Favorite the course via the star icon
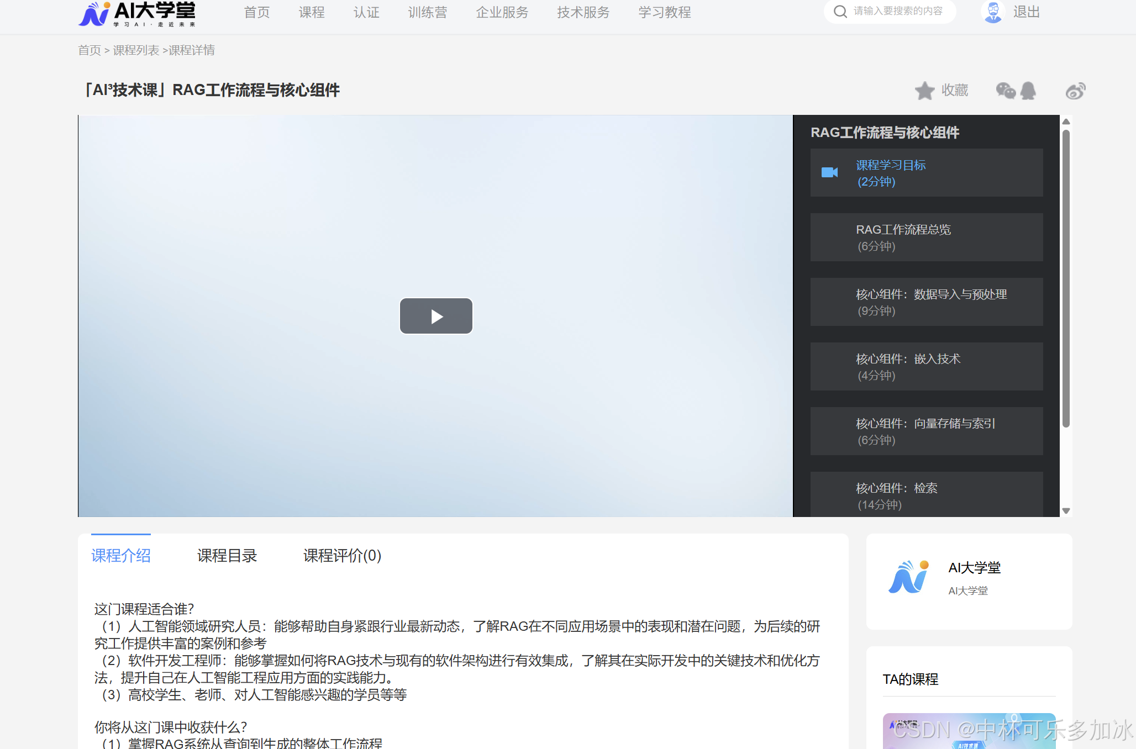This screenshot has width=1136, height=749. pyautogui.click(x=925, y=91)
